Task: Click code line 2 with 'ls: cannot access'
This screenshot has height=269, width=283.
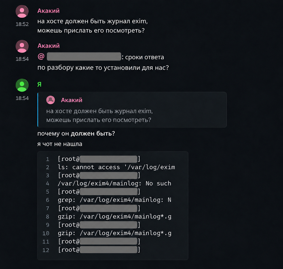Action: coord(116,167)
